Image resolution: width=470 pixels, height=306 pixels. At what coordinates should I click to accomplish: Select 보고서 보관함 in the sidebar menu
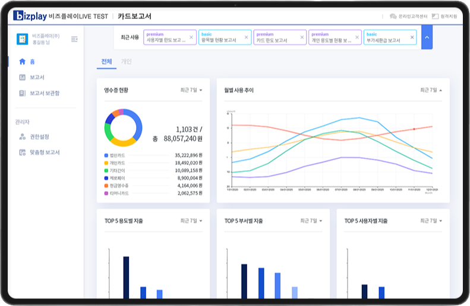45,93
